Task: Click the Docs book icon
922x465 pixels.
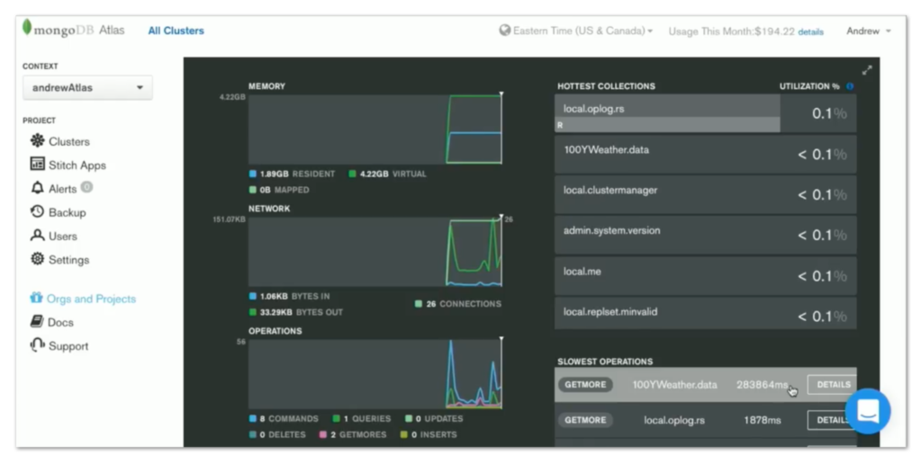Action: 37,321
